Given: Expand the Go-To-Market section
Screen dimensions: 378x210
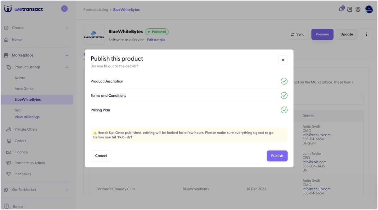Looking at the screenshot, I should (x=67, y=190).
